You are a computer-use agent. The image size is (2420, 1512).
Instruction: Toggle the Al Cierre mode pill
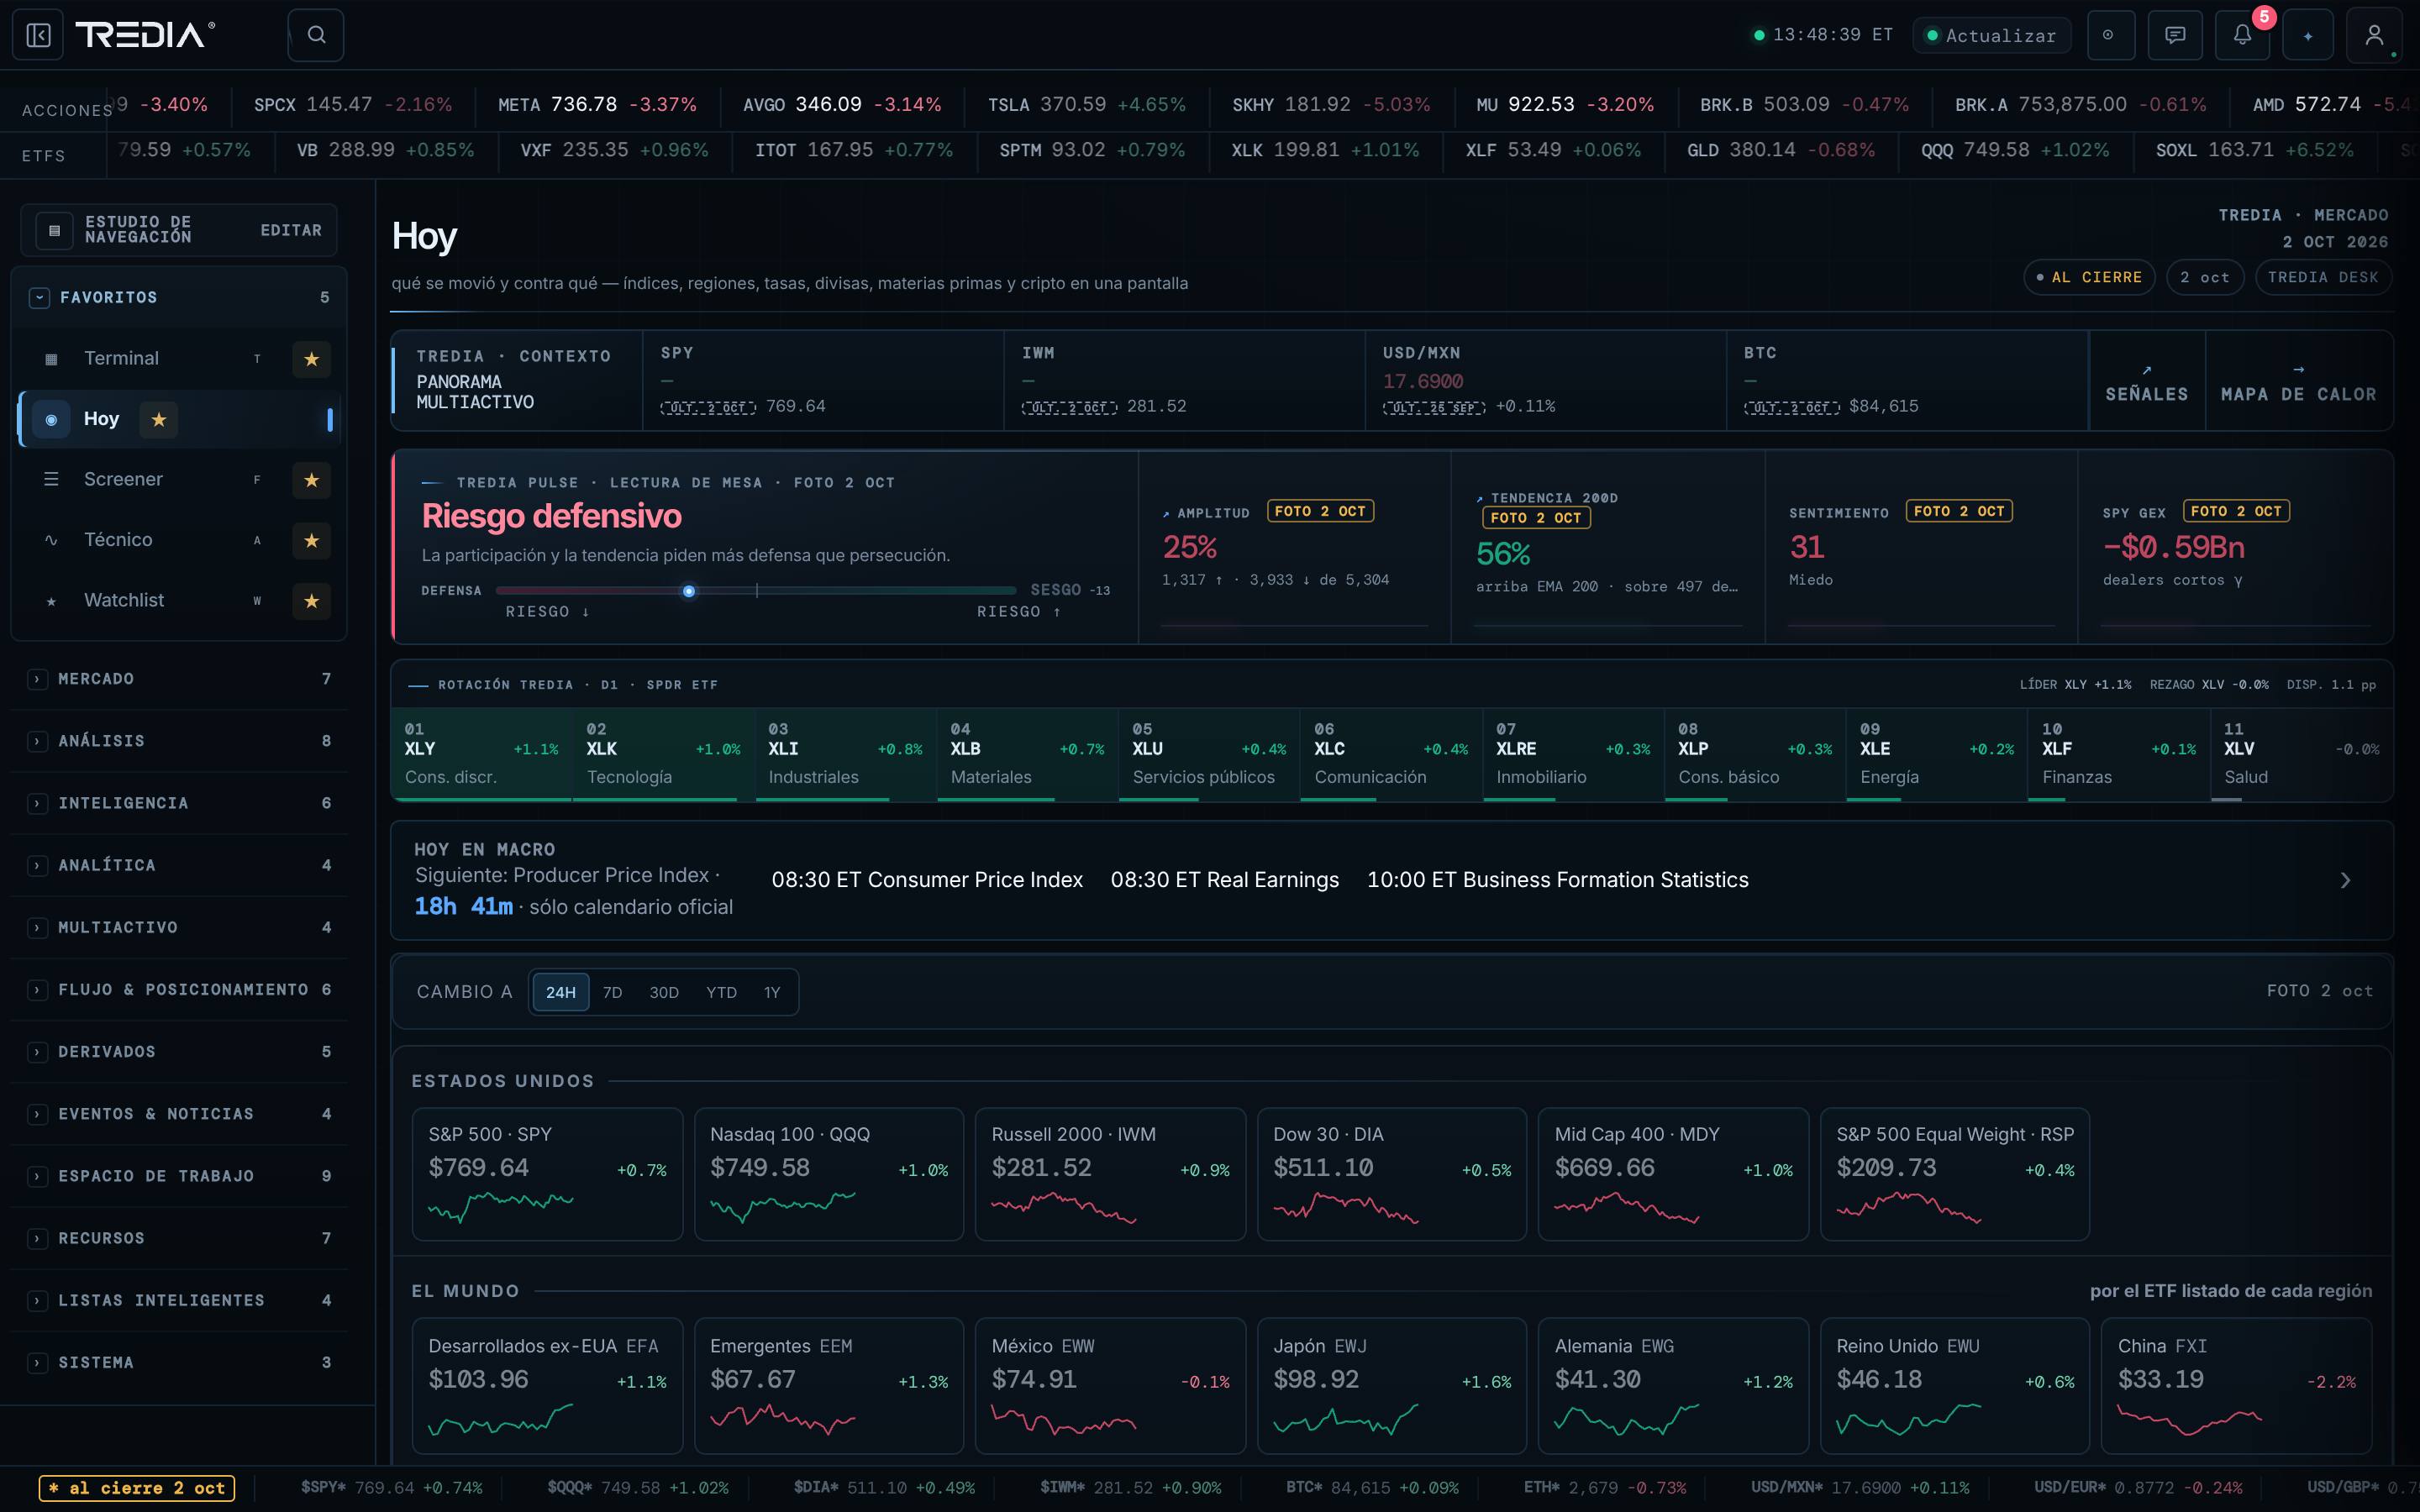(2089, 277)
